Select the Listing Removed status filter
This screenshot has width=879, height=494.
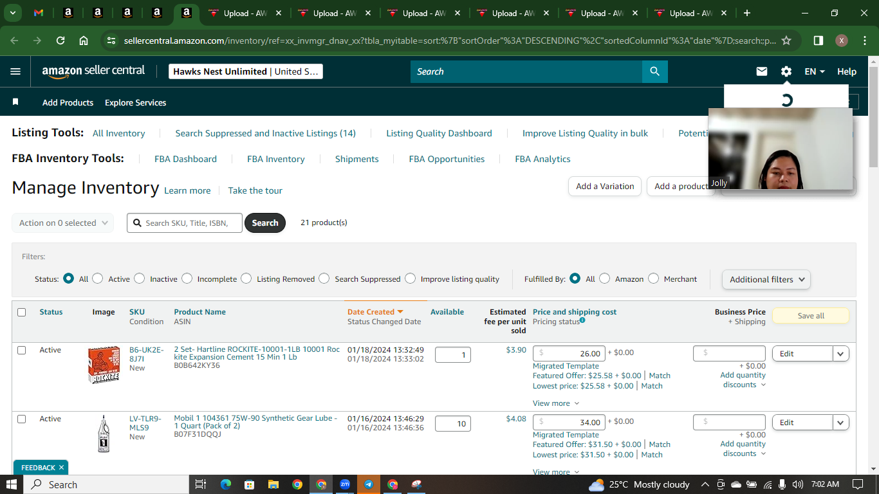click(246, 279)
